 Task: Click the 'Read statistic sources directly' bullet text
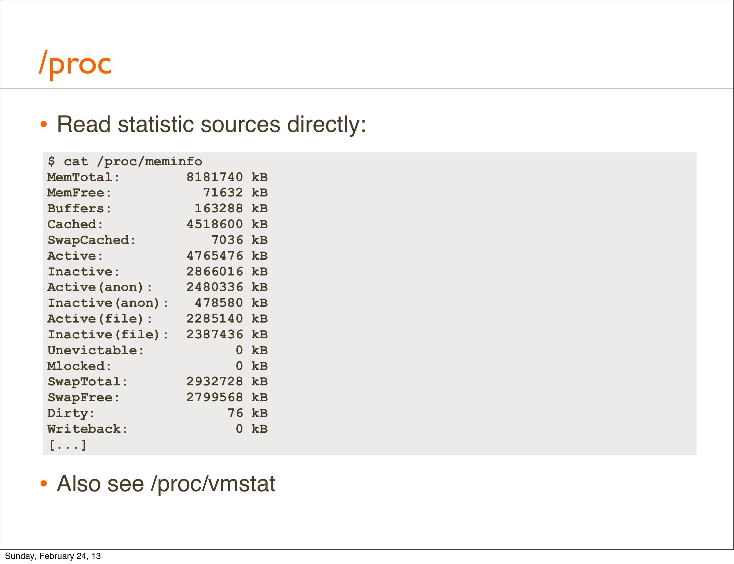(x=211, y=124)
